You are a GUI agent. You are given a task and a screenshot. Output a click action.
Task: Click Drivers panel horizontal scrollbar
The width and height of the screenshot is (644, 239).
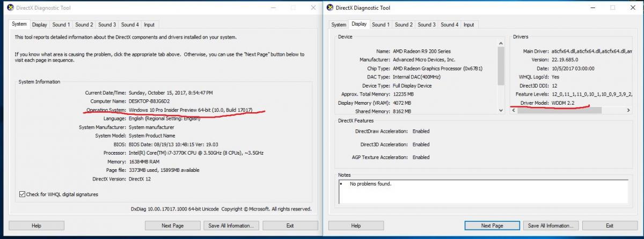click(x=571, y=110)
